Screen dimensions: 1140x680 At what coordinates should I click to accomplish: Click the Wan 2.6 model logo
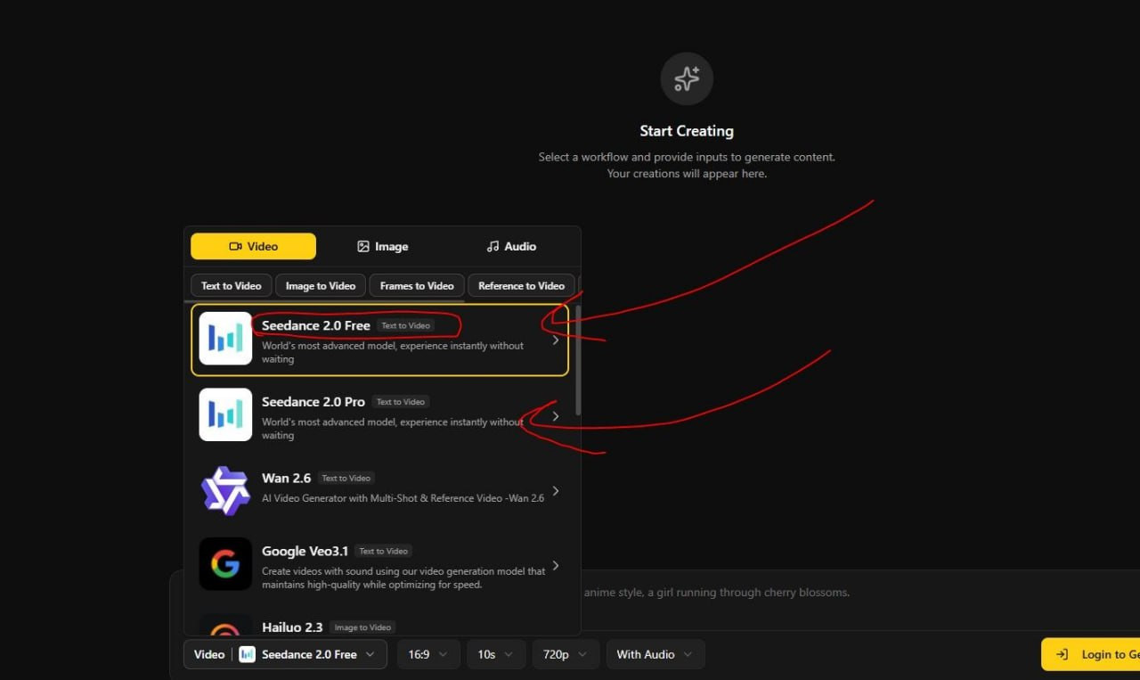(225, 491)
